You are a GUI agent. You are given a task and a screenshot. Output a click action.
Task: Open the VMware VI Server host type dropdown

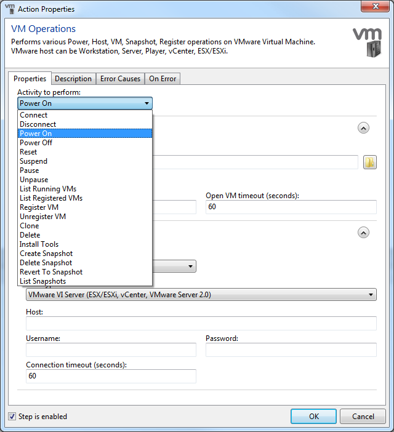click(x=201, y=295)
